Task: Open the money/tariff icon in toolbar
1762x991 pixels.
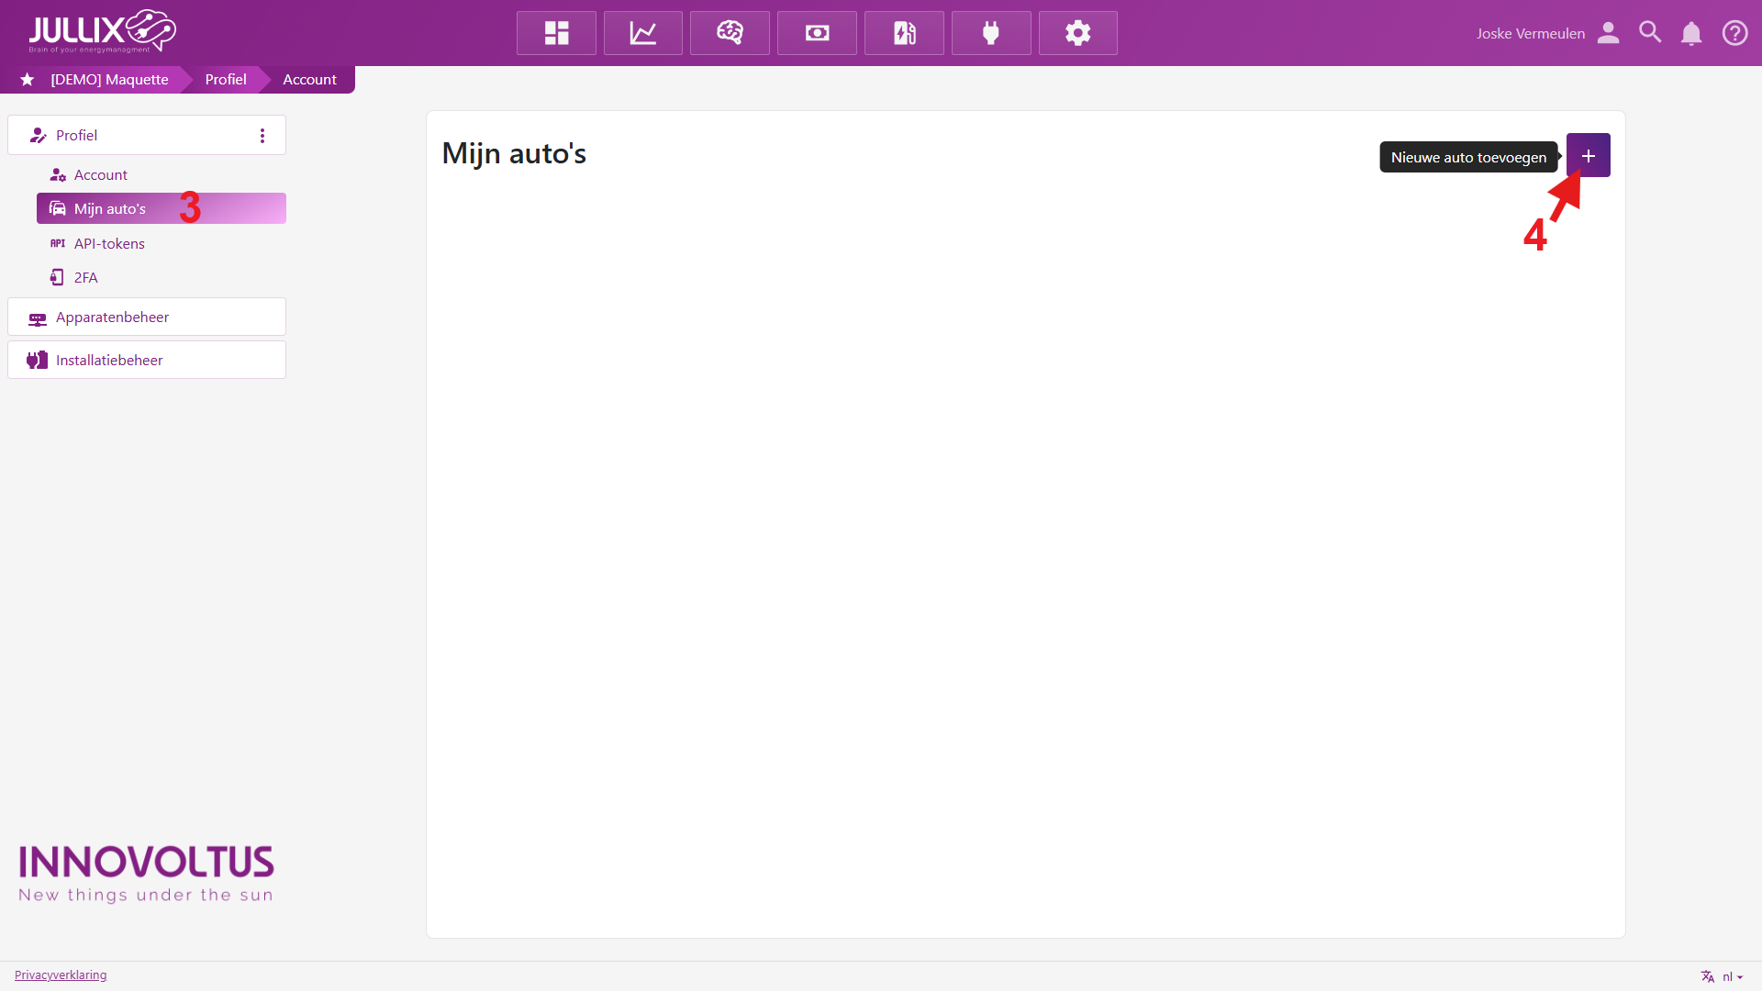Action: point(817,33)
